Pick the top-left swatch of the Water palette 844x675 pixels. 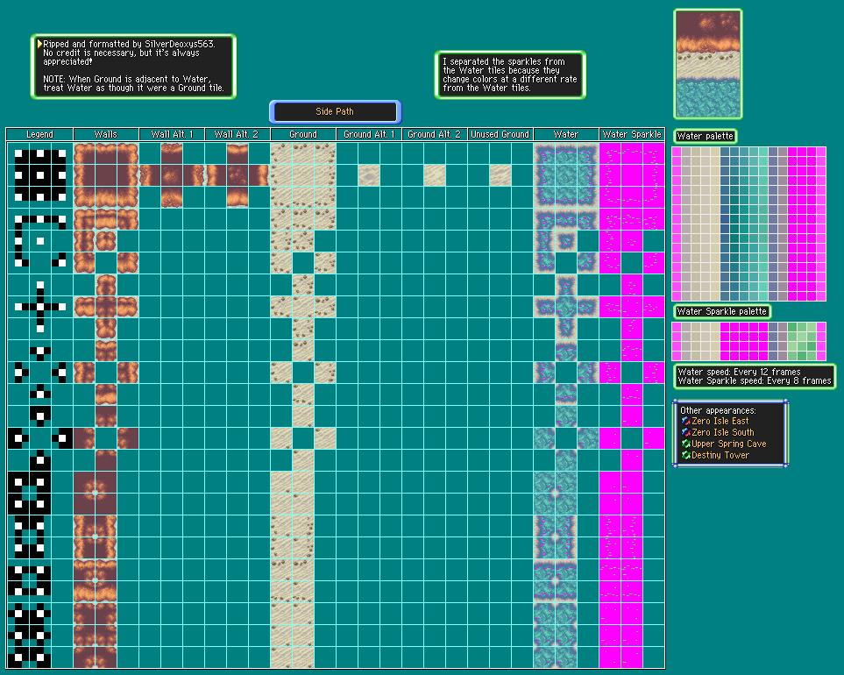677,152
